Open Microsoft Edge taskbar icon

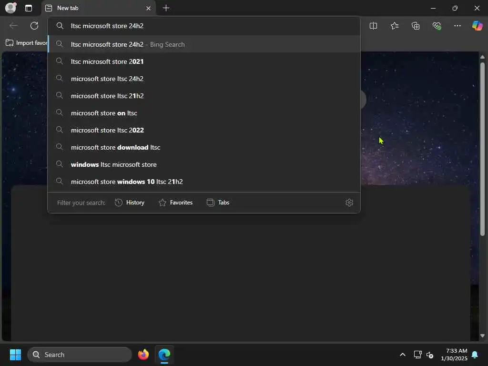(x=164, y=355)
